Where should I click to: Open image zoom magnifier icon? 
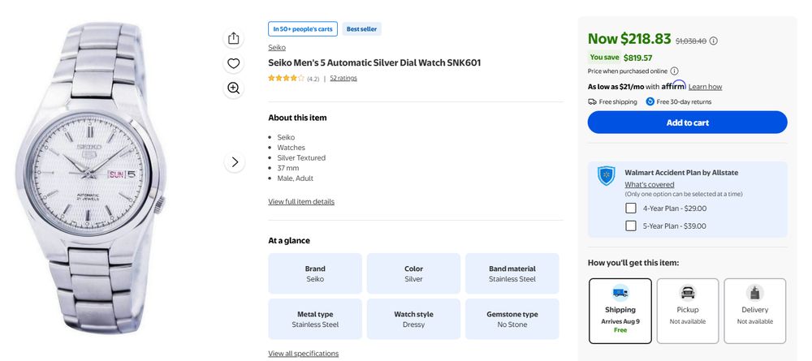click(234, 88)
